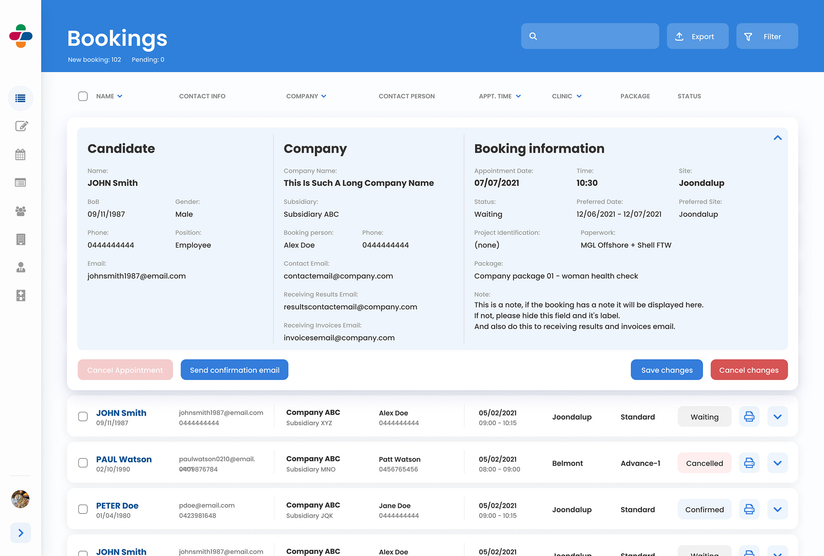
Task: Sort by the Appt. Time column
Action: [500, 96]
